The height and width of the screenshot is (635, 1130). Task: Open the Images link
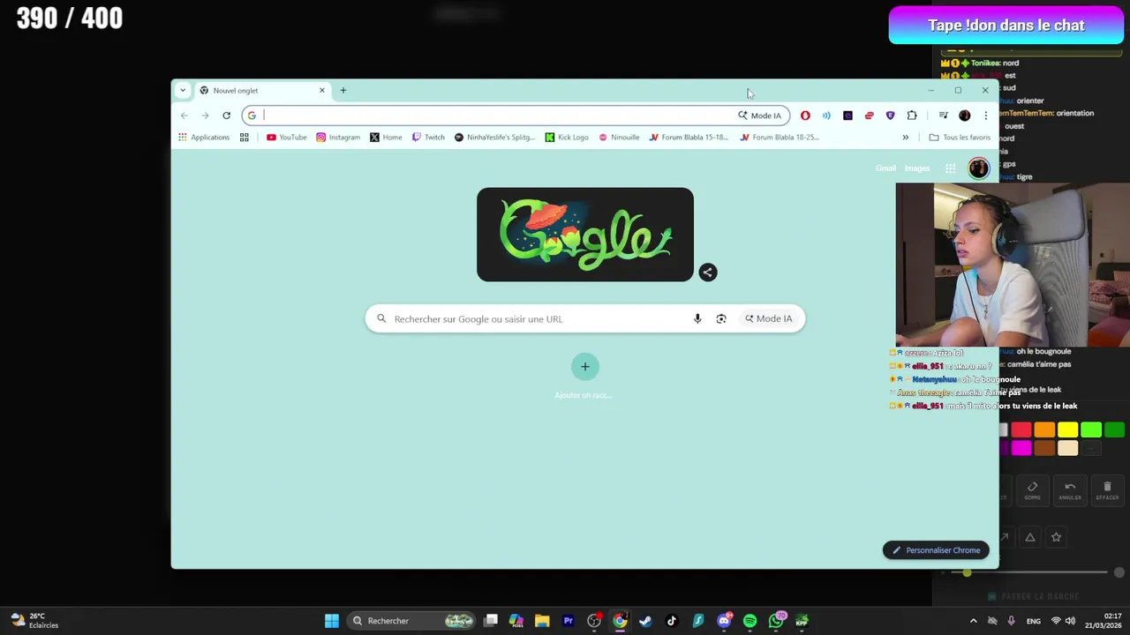tap(916, 168)
